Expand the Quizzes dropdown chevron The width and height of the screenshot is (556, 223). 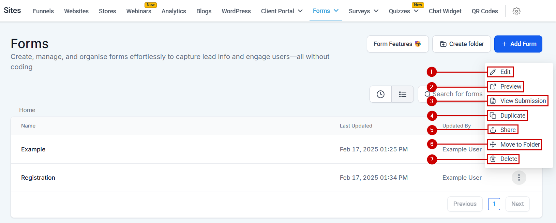point(416,11)
